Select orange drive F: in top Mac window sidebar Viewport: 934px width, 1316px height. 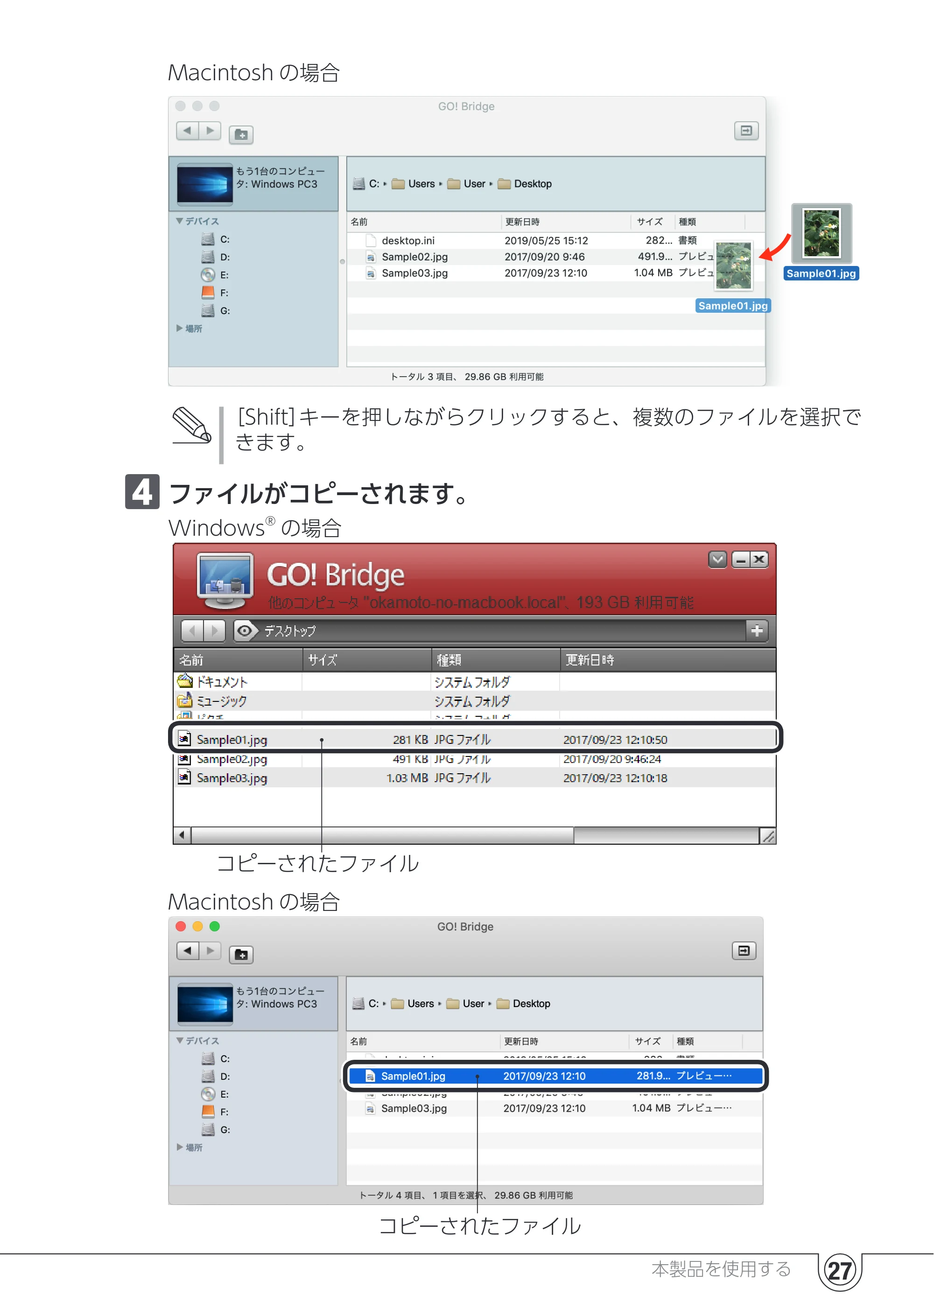click(x=216, y=293)
